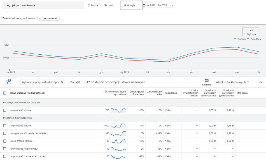The image size is (266, 160).
Task: Open the Wykresy chart options button
Action: [251, 32]
